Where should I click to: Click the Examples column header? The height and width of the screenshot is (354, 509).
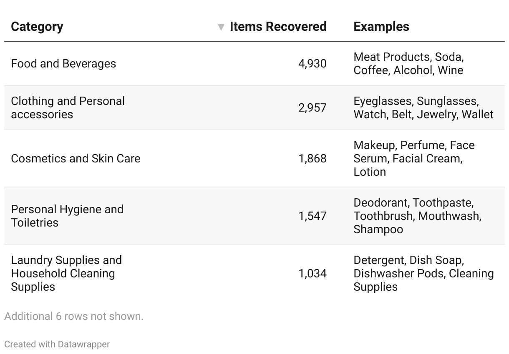click(x=381, y=27)
